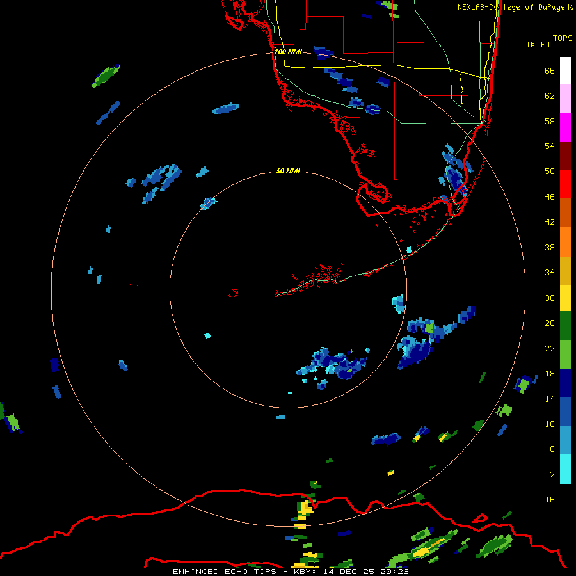This screenshot has height=576, width=576.
Task: Click the "66" value on the scale
Action: point(550,70)
